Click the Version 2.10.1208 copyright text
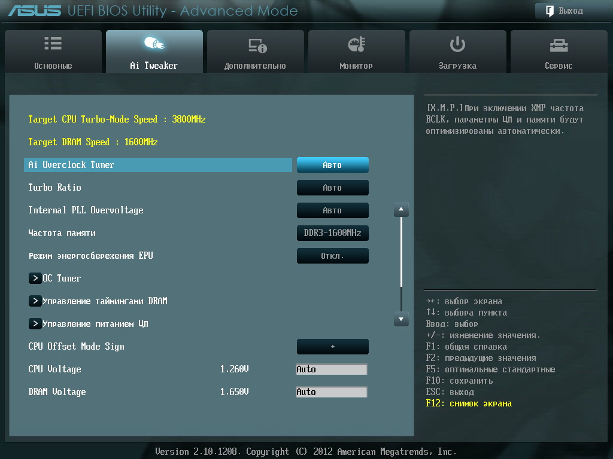Viewport: 613px width, 459px height. tap(306, 452)
